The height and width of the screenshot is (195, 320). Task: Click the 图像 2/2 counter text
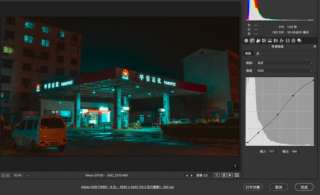tap(202, 175)
